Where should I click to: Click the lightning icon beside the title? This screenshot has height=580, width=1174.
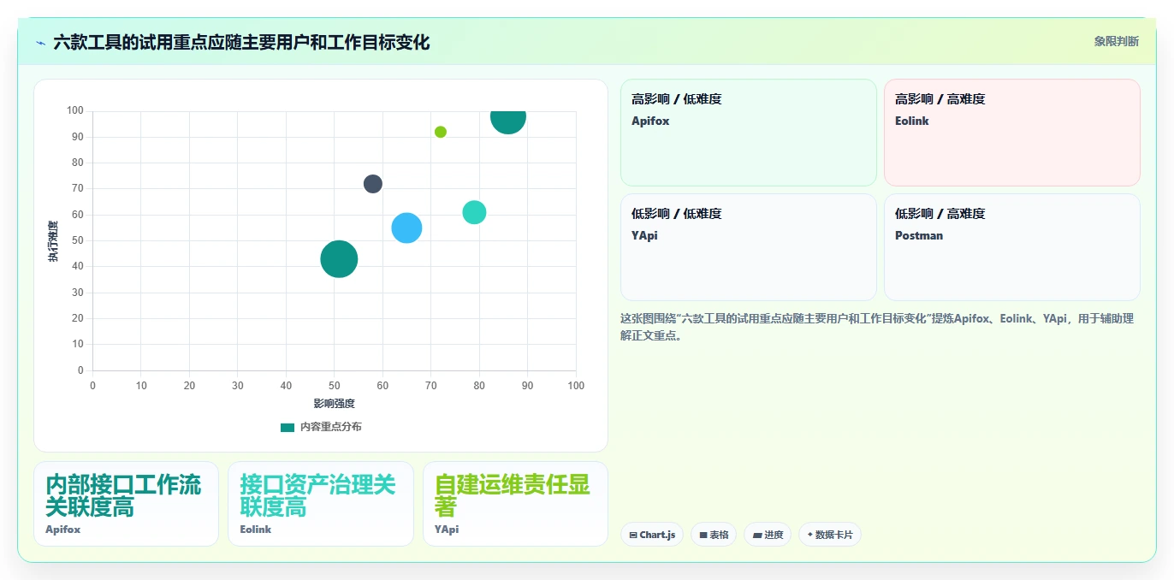coord(40,42)
